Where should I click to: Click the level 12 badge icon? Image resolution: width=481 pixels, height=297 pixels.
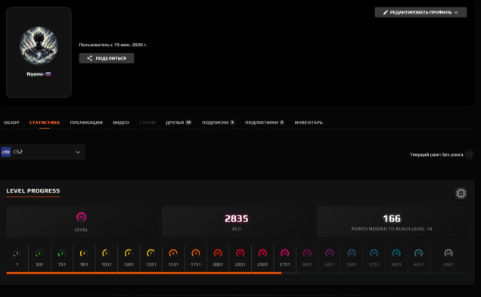click(262, 253)
